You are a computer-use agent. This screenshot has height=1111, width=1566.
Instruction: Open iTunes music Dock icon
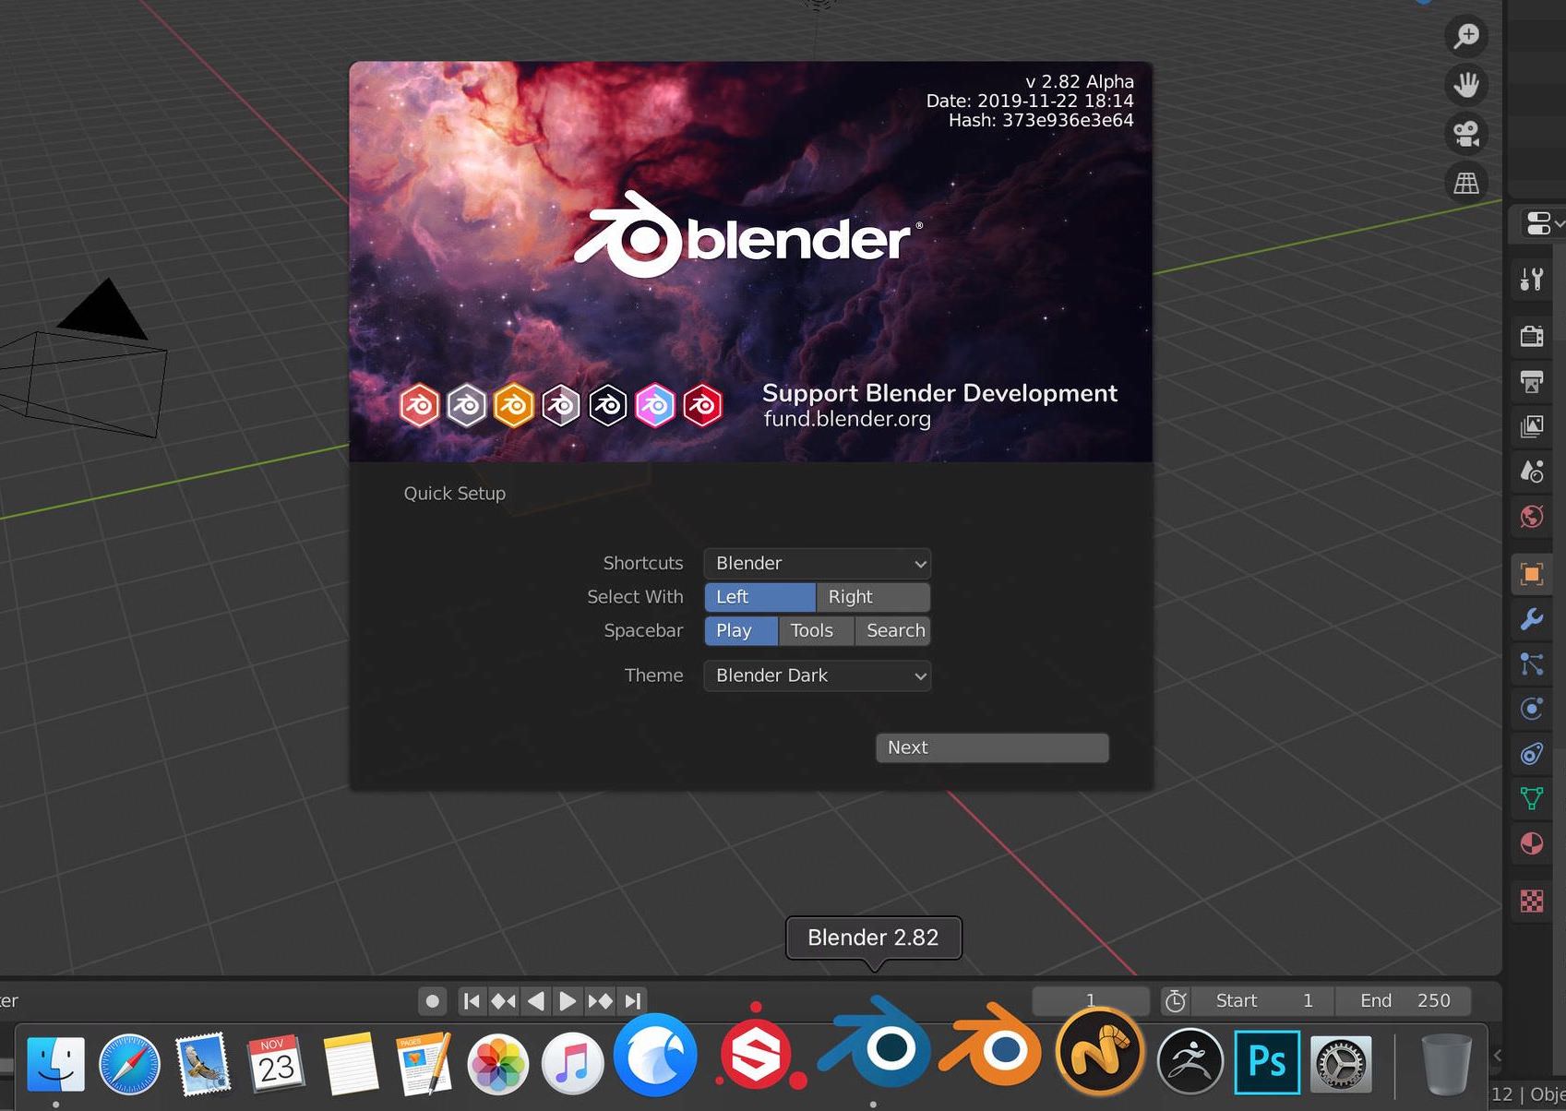click(572, 1064)
